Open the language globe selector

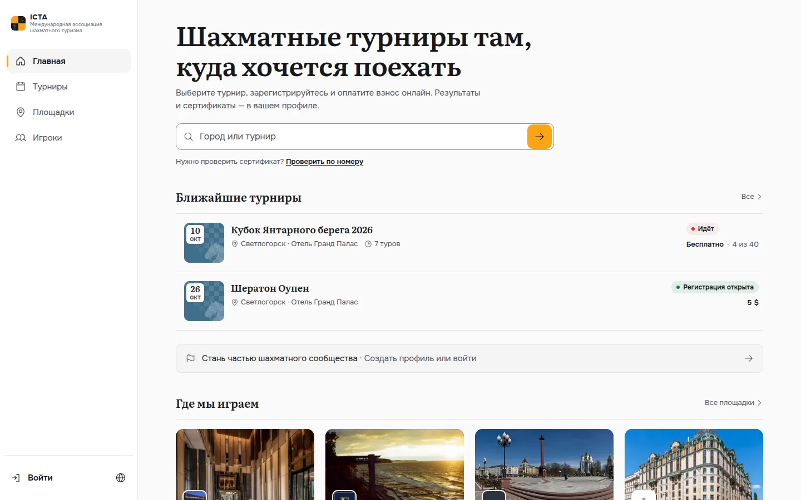click(121, 478)
